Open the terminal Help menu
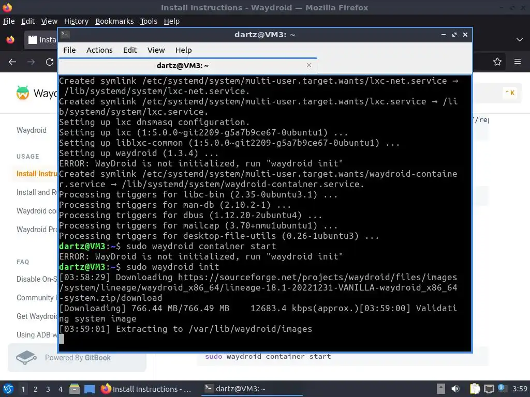This screenshot has height=397, width=530. tap(184, 50)
